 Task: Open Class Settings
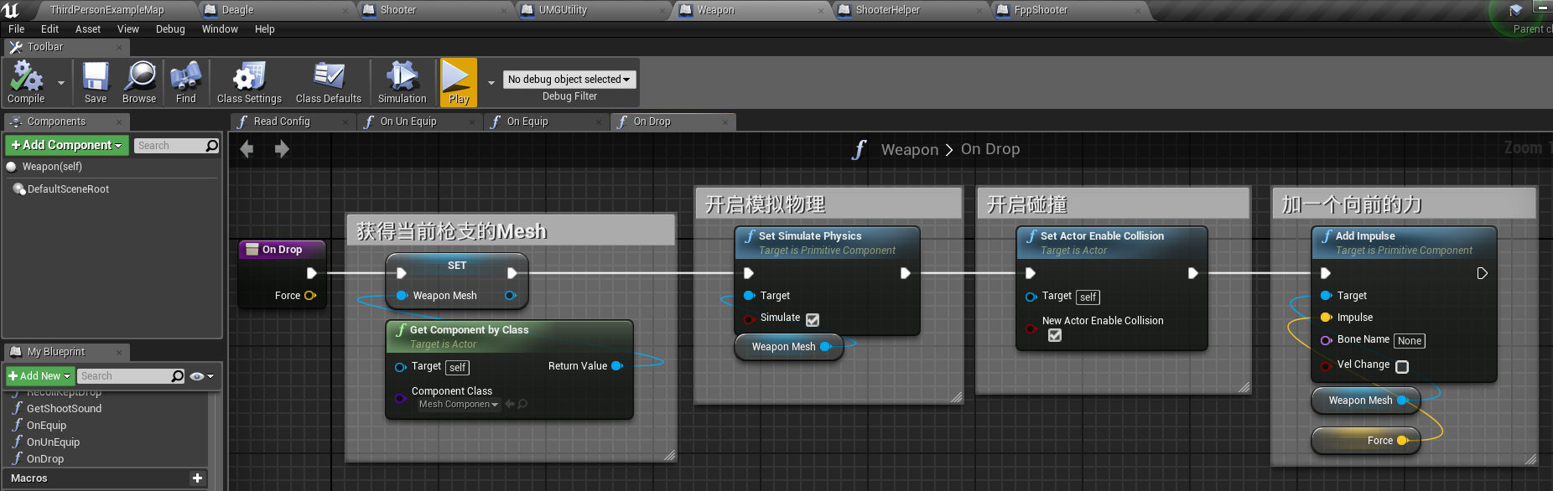click(249, 82)
